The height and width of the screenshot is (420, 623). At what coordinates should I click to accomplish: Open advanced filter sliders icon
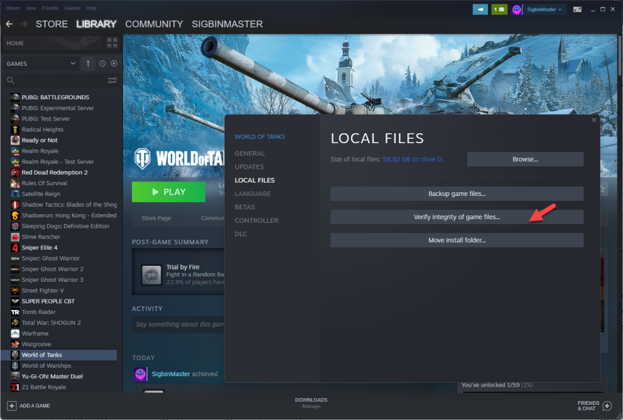pos(113,80)
